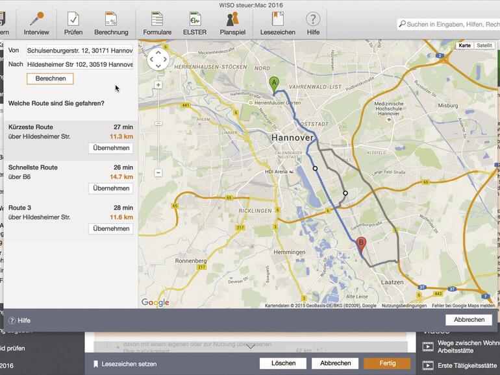The image size is (500, 375).
Task: Click the Hemmingen label on map
Action: coord(289,252)
